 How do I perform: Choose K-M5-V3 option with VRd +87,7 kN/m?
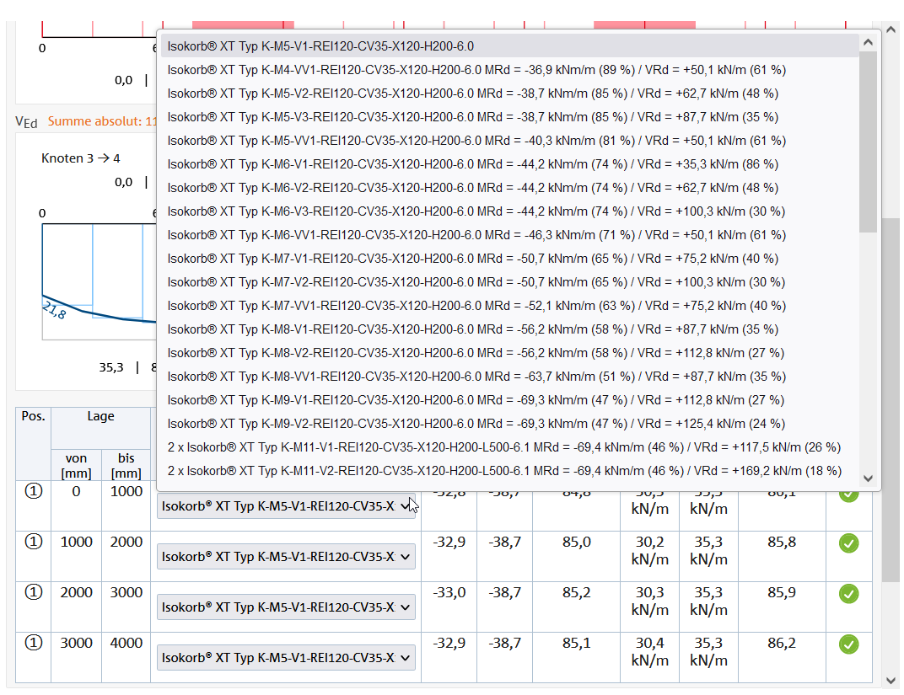click(x=509, y=117)
